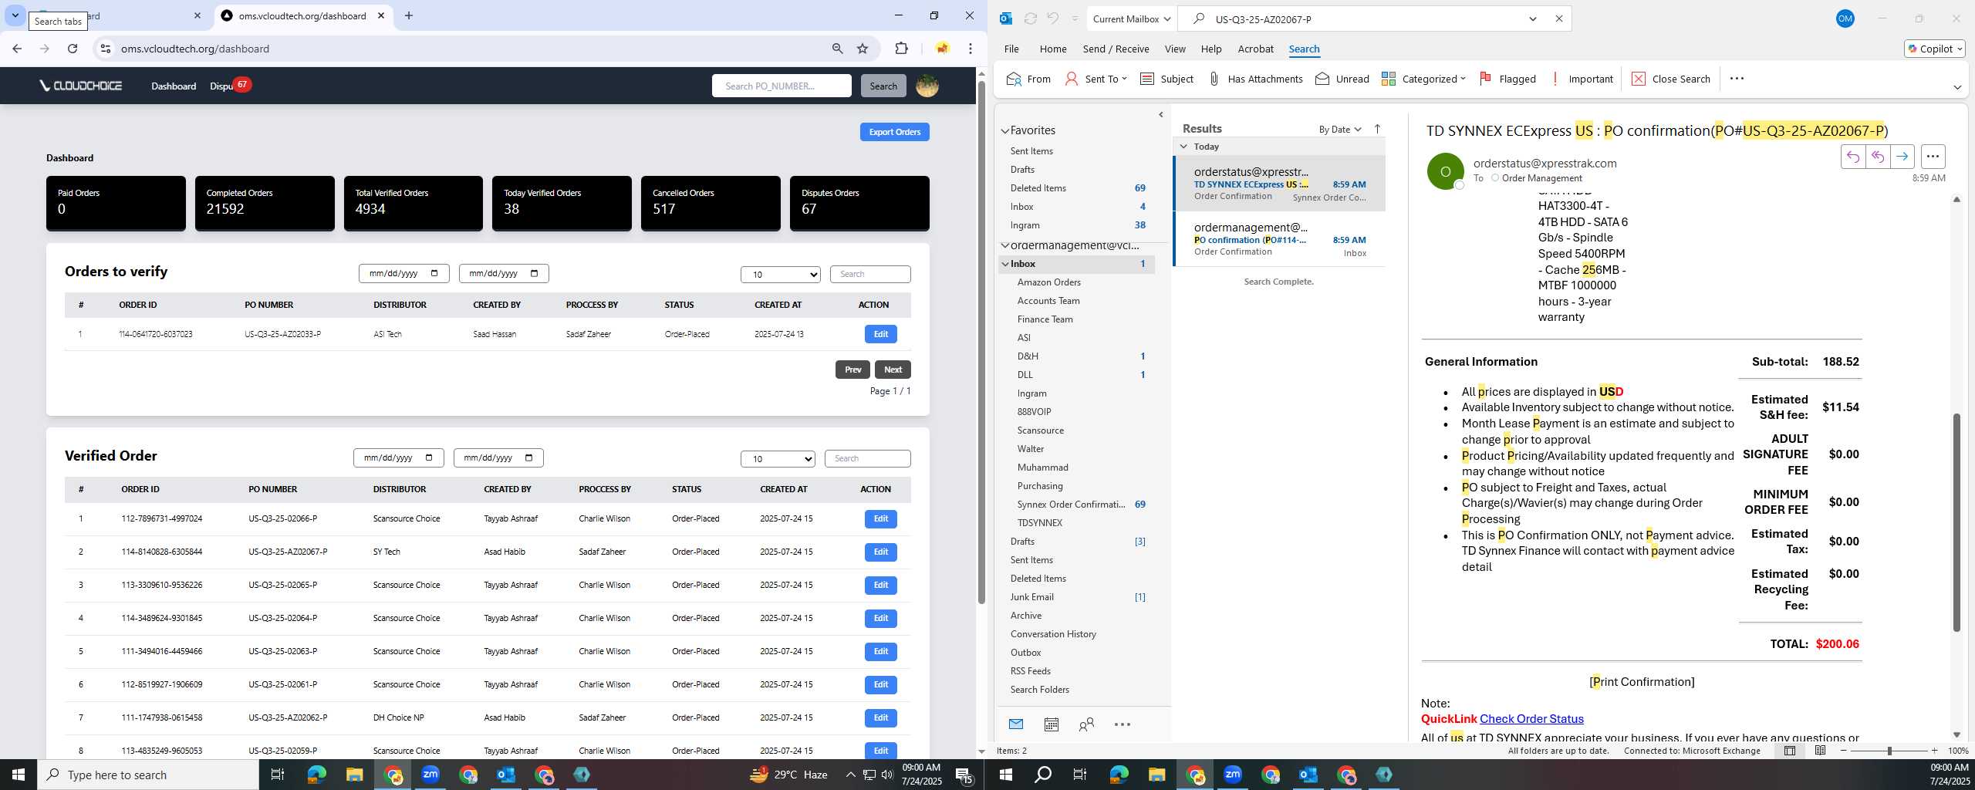Pick Orders to verify start date field

[403, 273]
